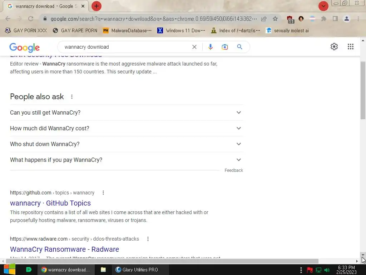Clear the search query with X
366x275 pixels.
coord(194,47)
